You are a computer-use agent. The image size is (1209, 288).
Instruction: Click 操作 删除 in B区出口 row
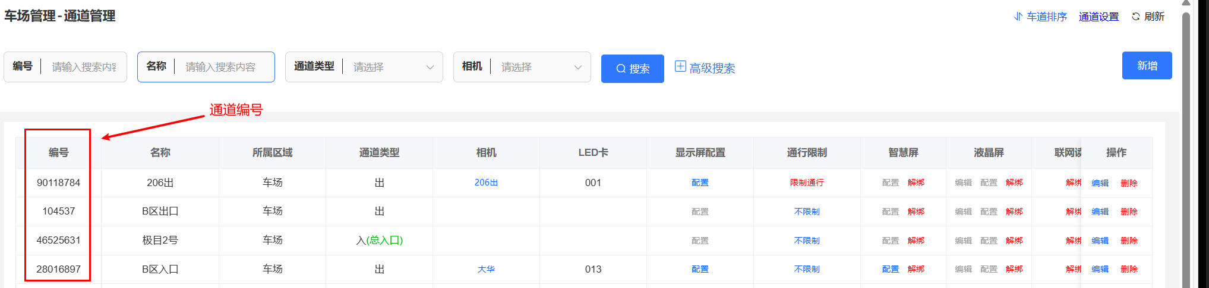point(1129,212)
